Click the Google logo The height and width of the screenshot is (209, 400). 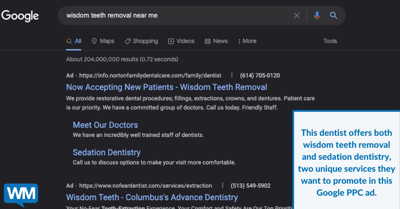tap(20, 15)
